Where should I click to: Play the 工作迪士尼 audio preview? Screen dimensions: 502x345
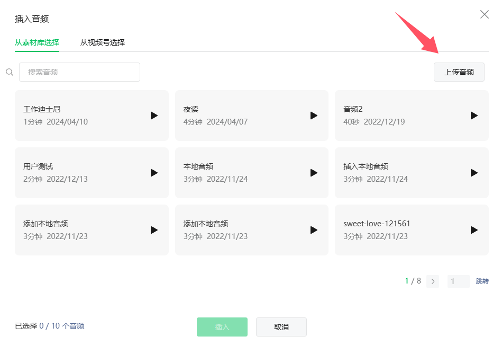click(x=154, y=116)
